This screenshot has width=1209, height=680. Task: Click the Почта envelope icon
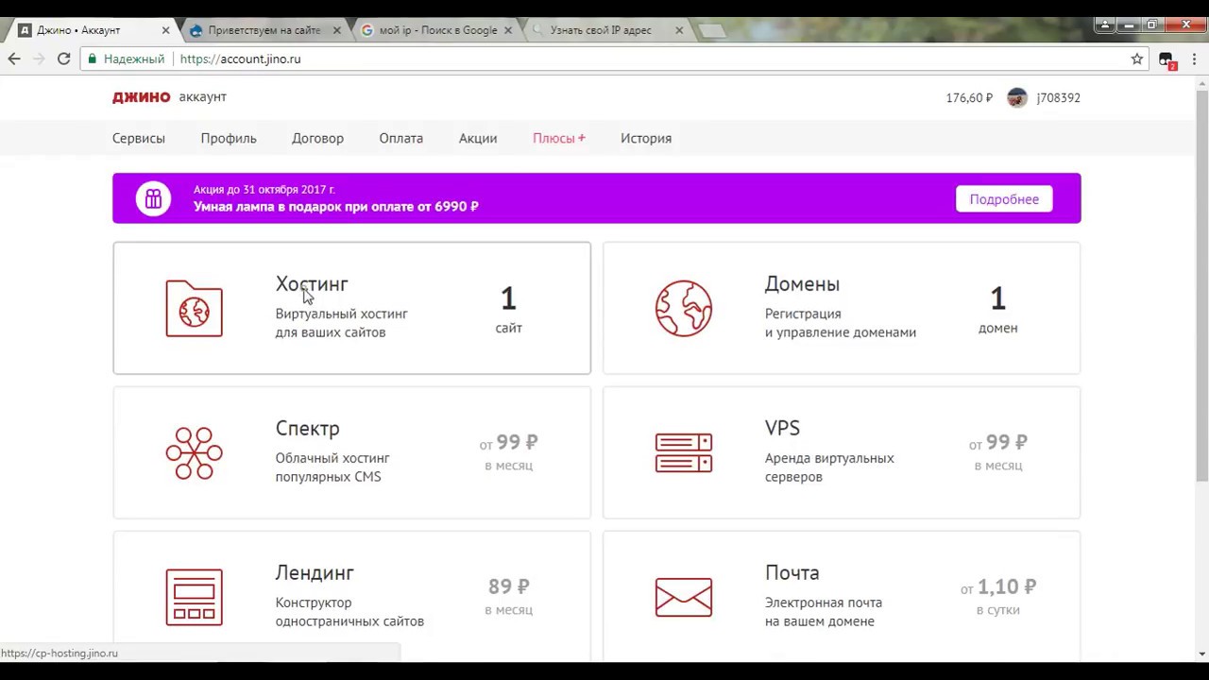[684, 597]
